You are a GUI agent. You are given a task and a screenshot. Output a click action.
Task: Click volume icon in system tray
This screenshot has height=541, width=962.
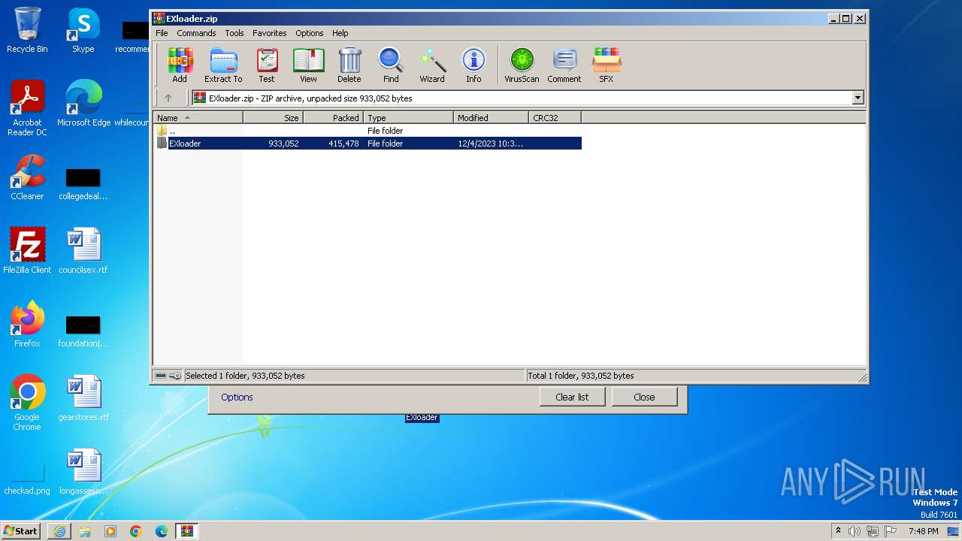tap(855, 531)
